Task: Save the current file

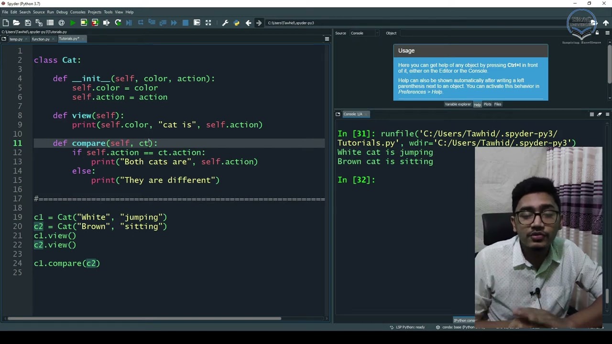Action: pos(28,22)
